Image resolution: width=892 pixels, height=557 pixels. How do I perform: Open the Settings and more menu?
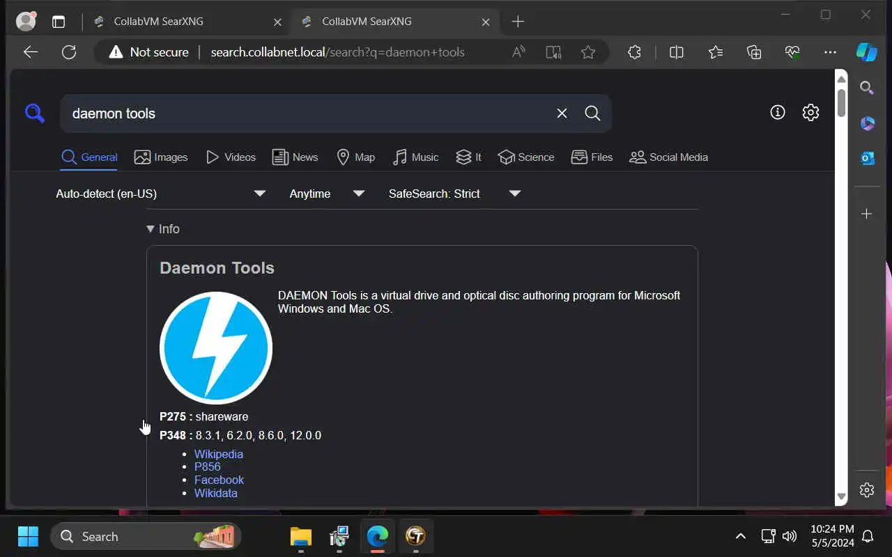830,52
